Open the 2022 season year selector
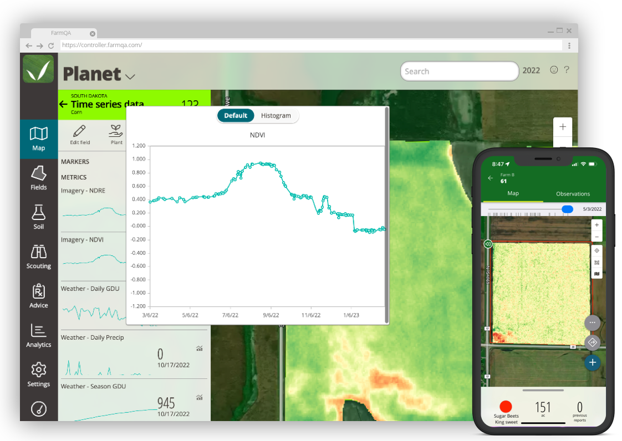Screen dimensions: 622x441 (531, 70)
